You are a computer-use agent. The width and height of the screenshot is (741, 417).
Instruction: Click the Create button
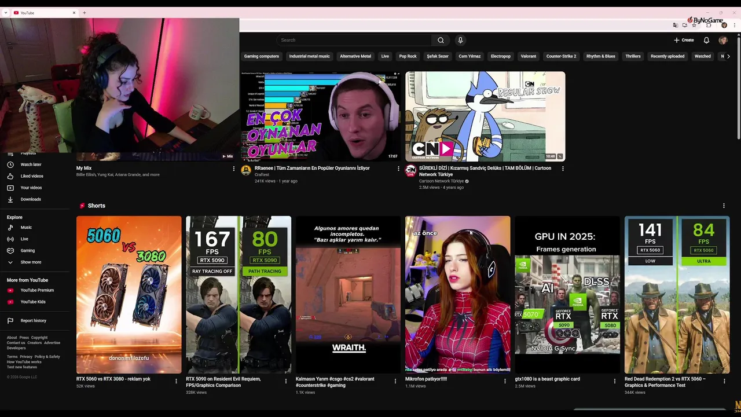(x=684, y=40)
